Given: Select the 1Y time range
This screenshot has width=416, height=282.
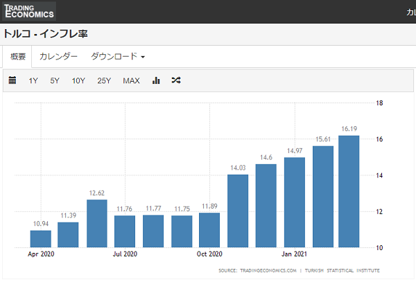Looking at the screenshot, I should click(x=33, y=80).
